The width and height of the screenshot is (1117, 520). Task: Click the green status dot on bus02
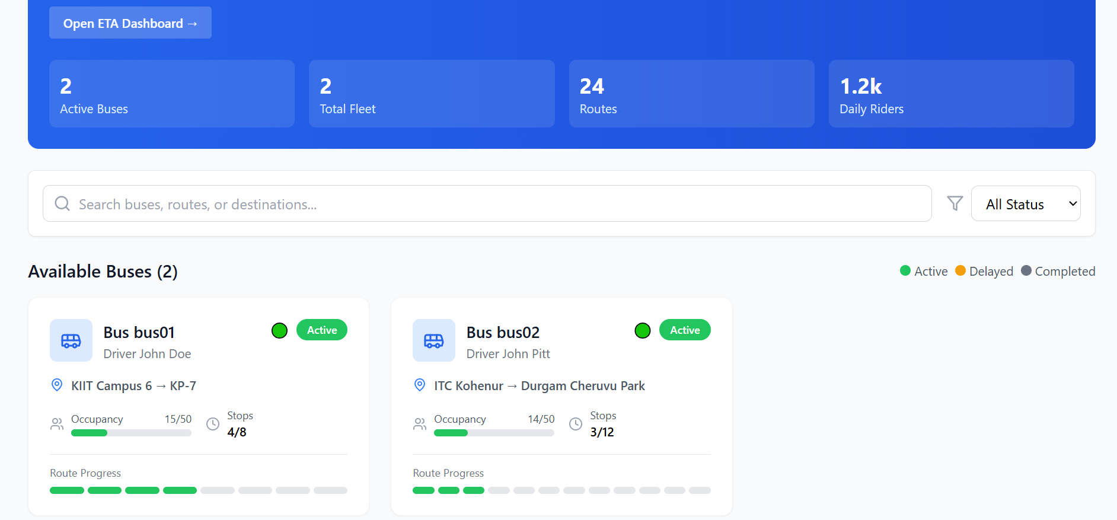(x=643, y=330)
